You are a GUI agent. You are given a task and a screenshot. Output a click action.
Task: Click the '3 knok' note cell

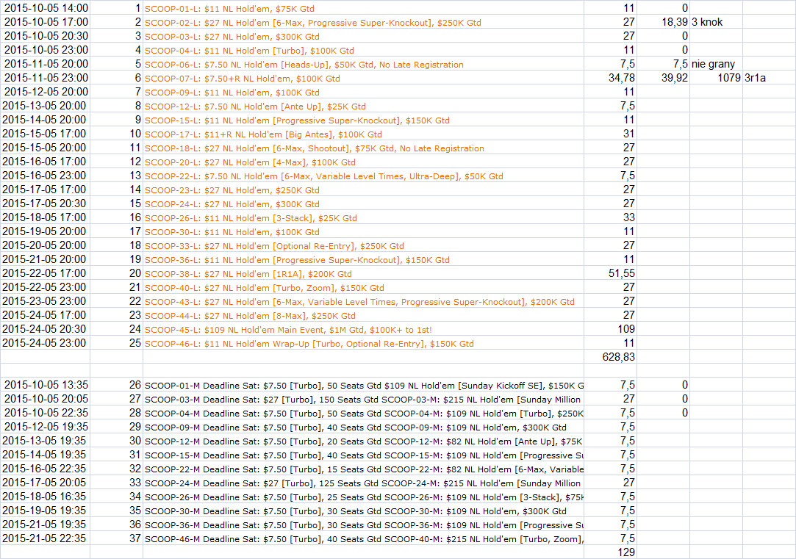(717, 22)
